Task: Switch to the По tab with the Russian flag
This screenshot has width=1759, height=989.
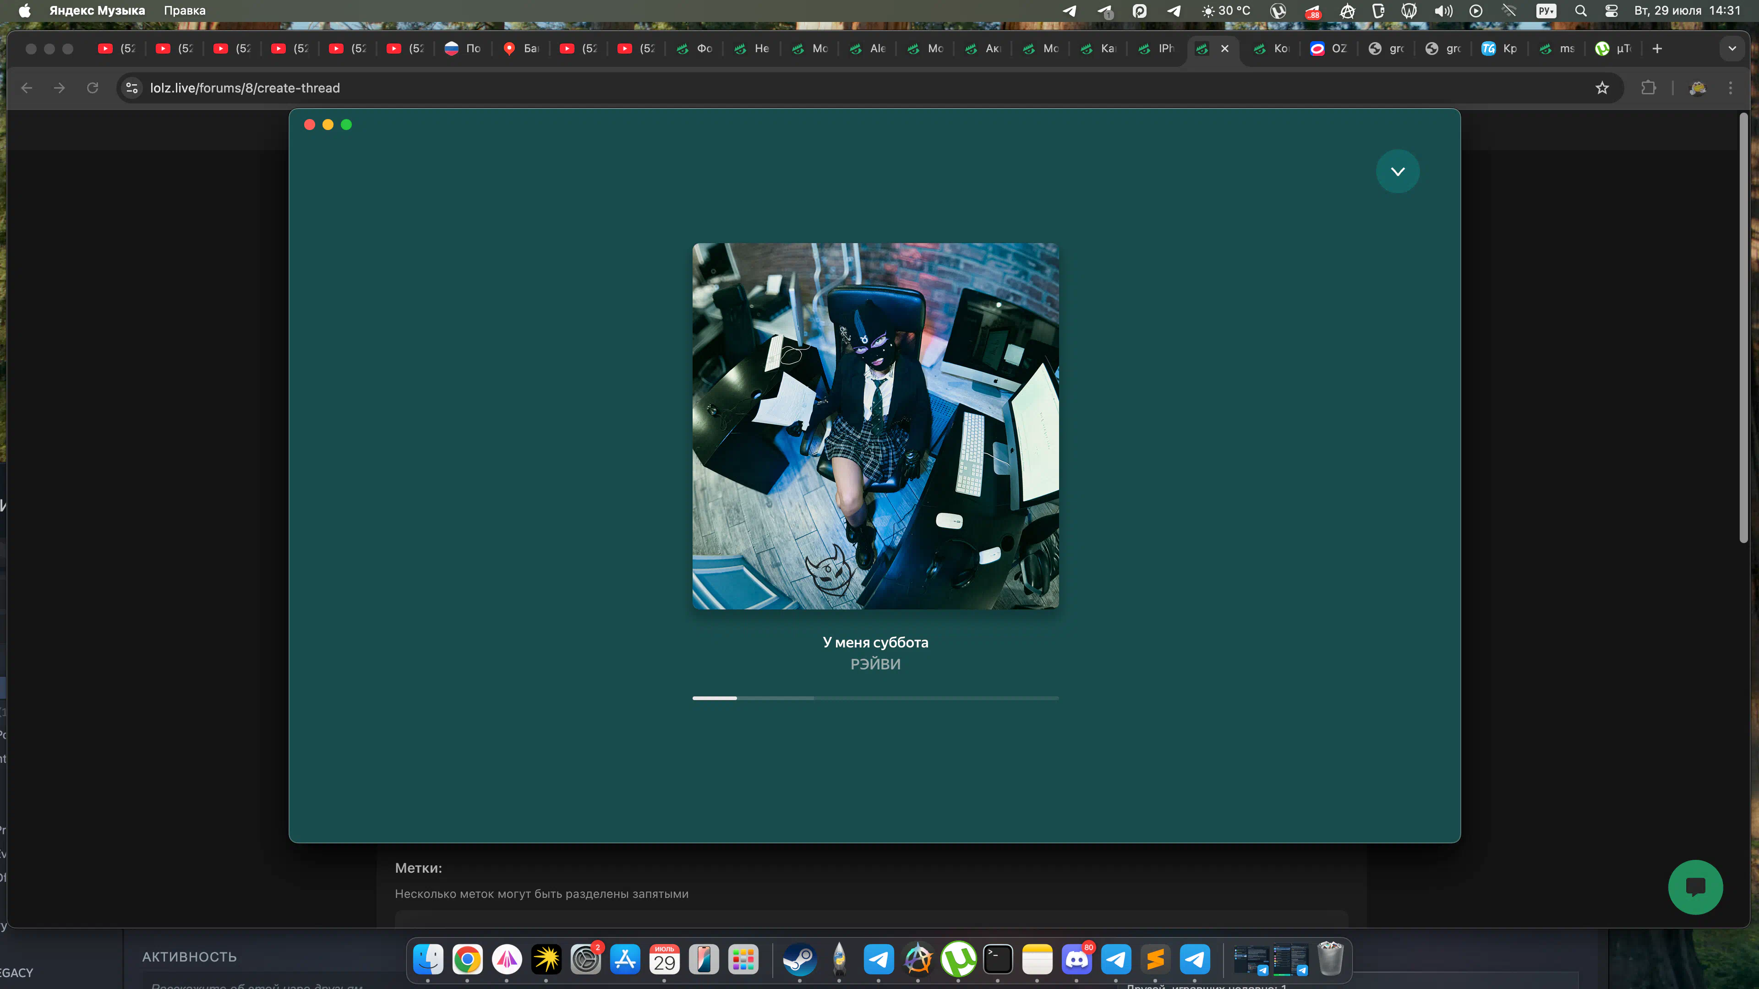Action: pos(463,49)
